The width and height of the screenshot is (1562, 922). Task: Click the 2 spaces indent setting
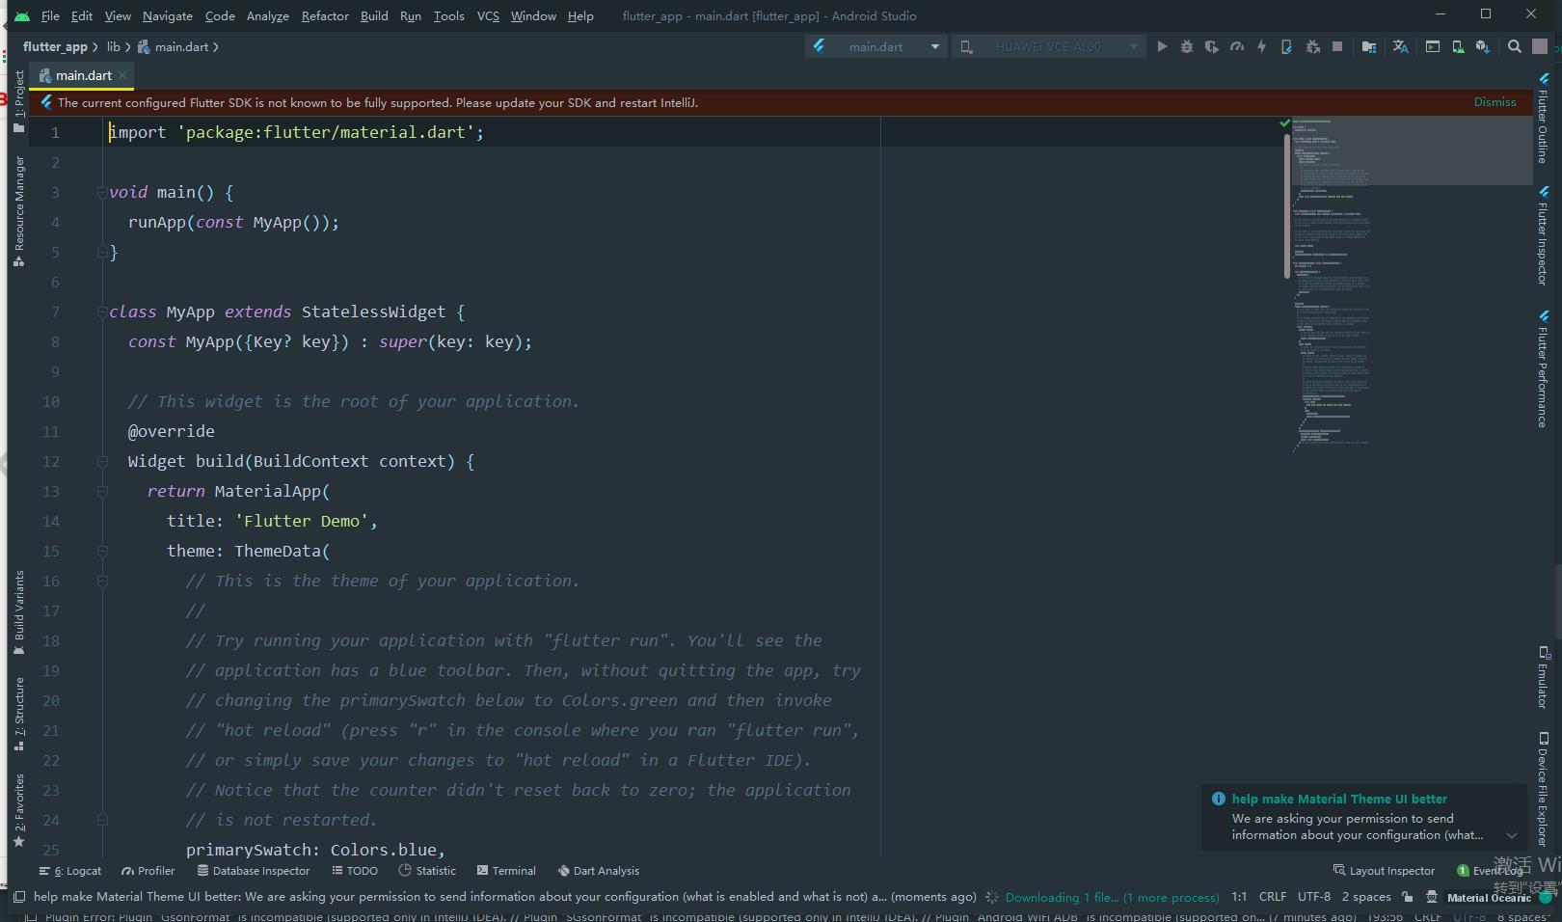pyautogui.click(x=1366, y=897)
